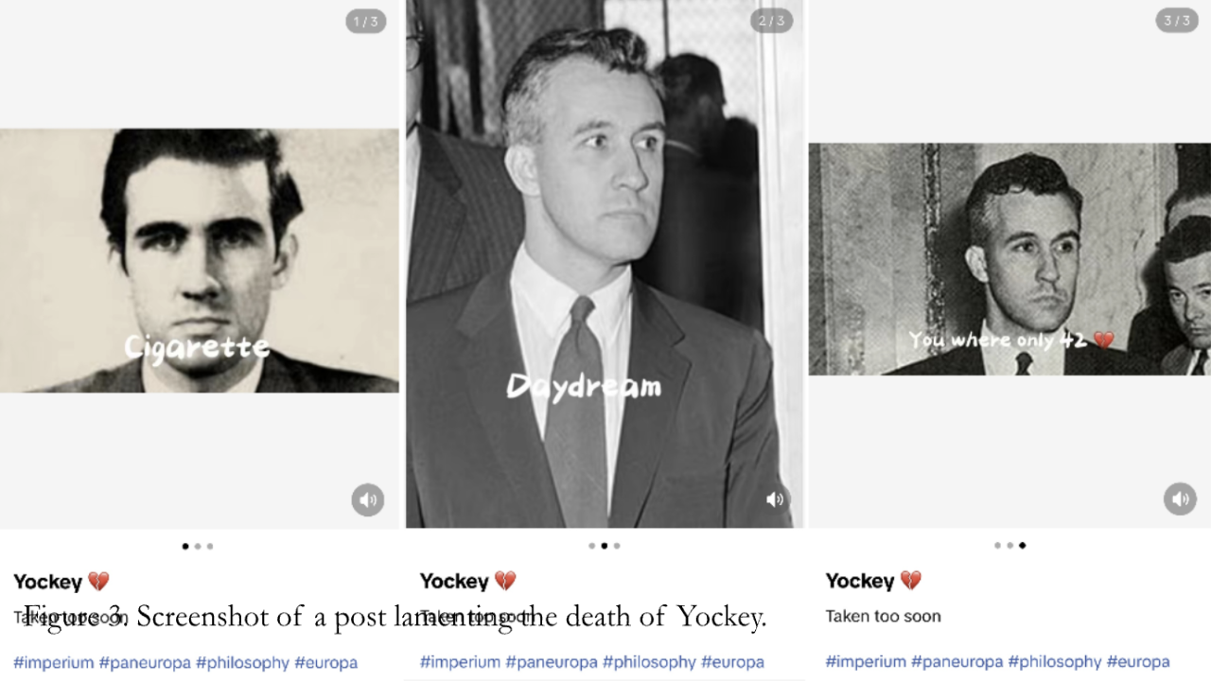Viewport: 1211px width, 681px height.
Task: Select carousel page dots under third slide
Action: pos(1009,546)
